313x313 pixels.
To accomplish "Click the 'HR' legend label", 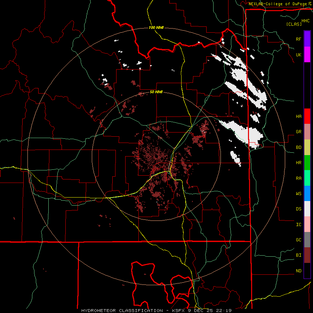I will pyautogui.click(x=298, y=163).
